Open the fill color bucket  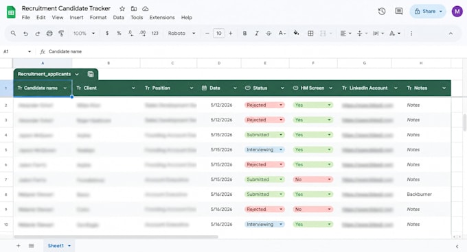click(297, 33)
